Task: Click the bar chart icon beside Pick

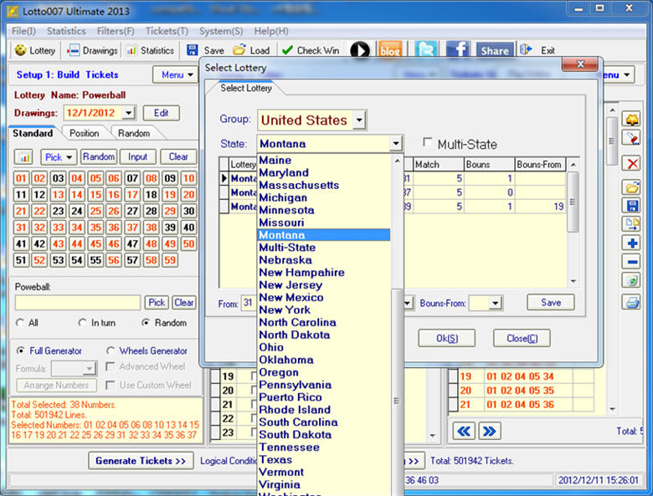Action: pos(24,157)
